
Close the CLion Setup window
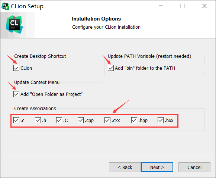coord(204,6)
